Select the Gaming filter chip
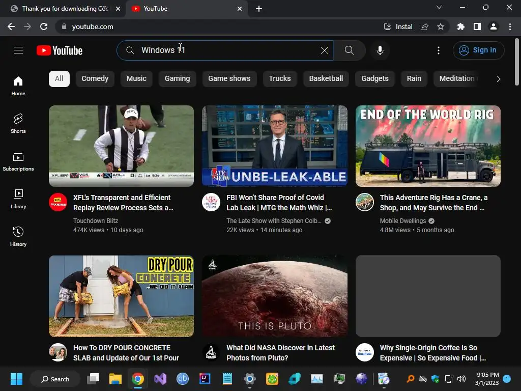This screenshot has height=391, width=521. point(178,79)
